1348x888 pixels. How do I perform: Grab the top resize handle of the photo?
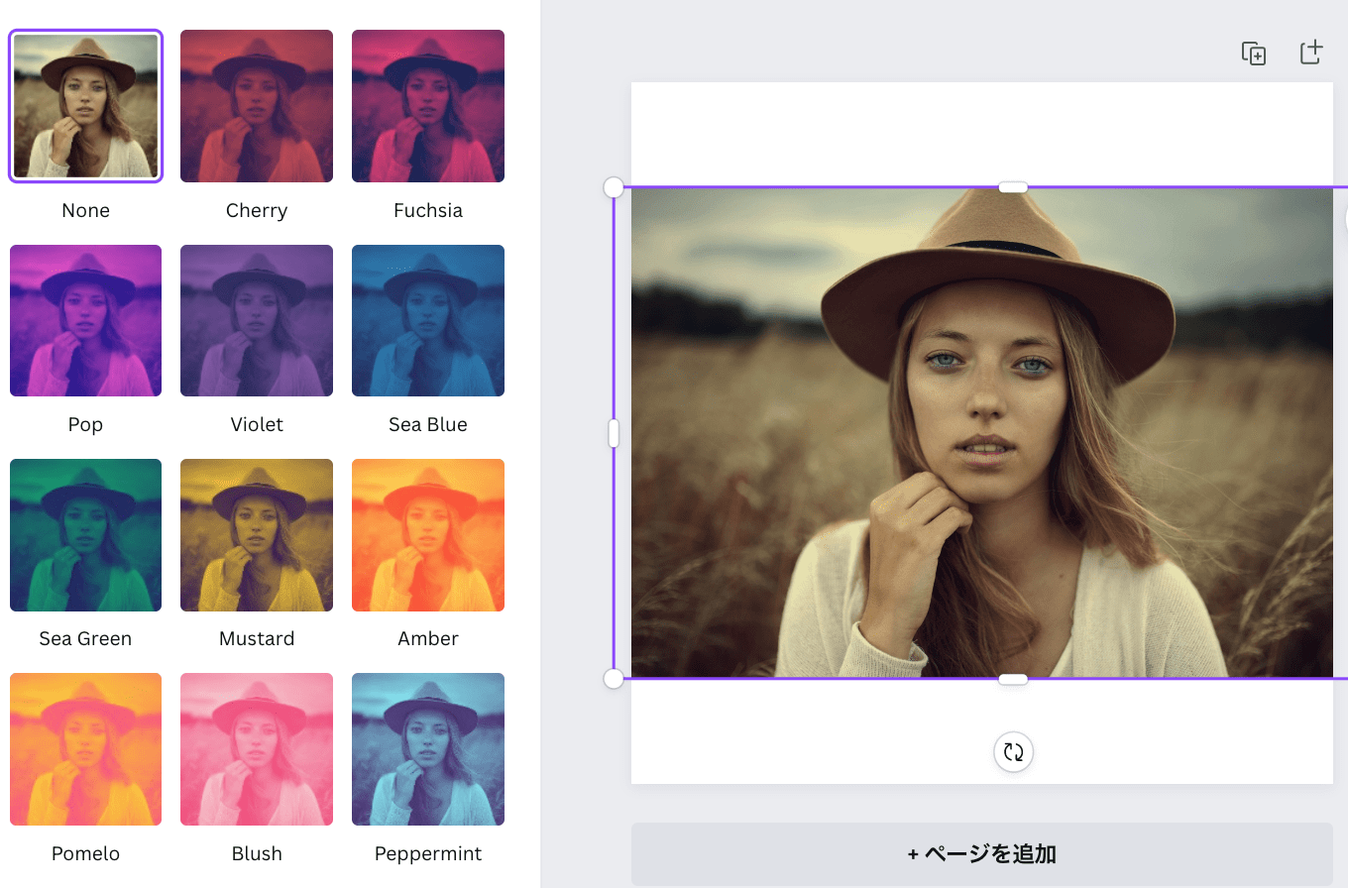coord(1011,185)
